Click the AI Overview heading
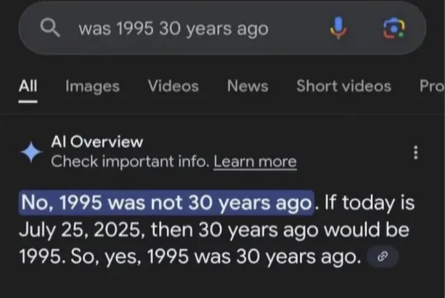Screen dimensions: 445x298 [x=97, y=141]
